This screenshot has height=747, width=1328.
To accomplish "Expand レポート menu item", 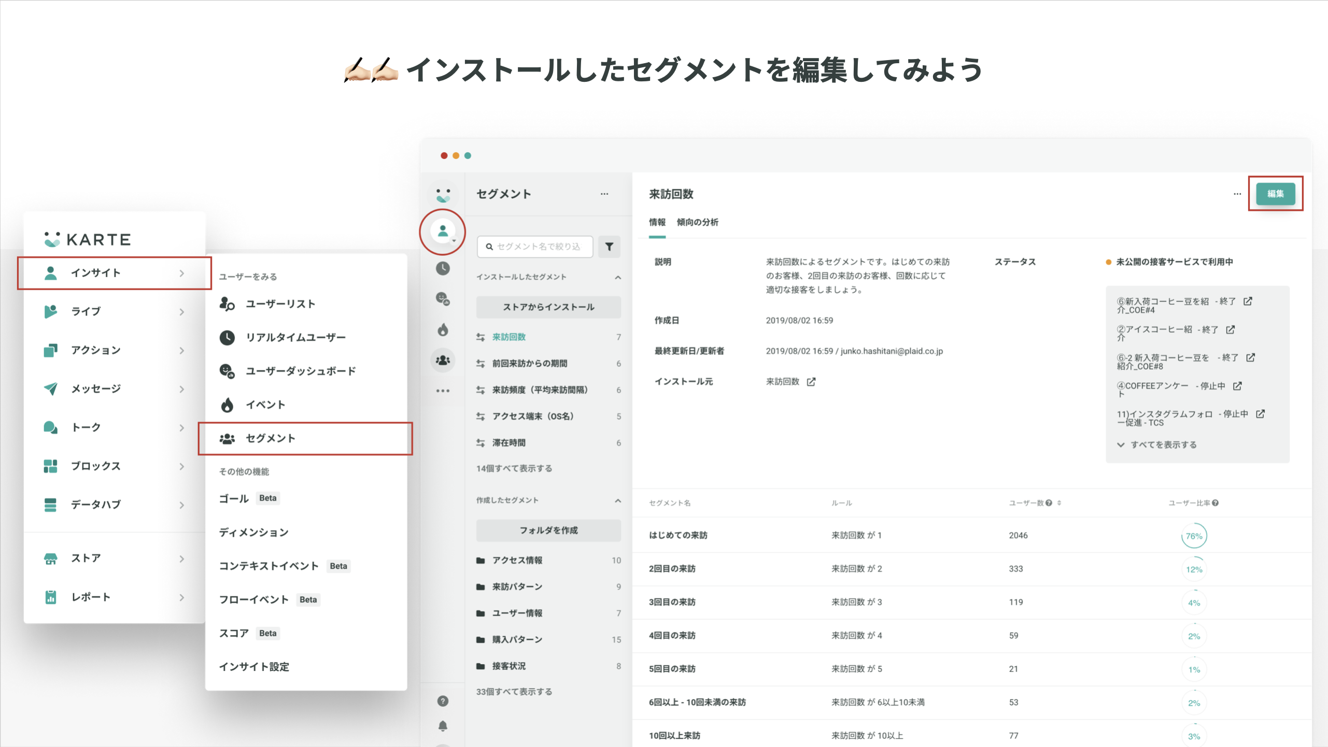I will (115, 597).
